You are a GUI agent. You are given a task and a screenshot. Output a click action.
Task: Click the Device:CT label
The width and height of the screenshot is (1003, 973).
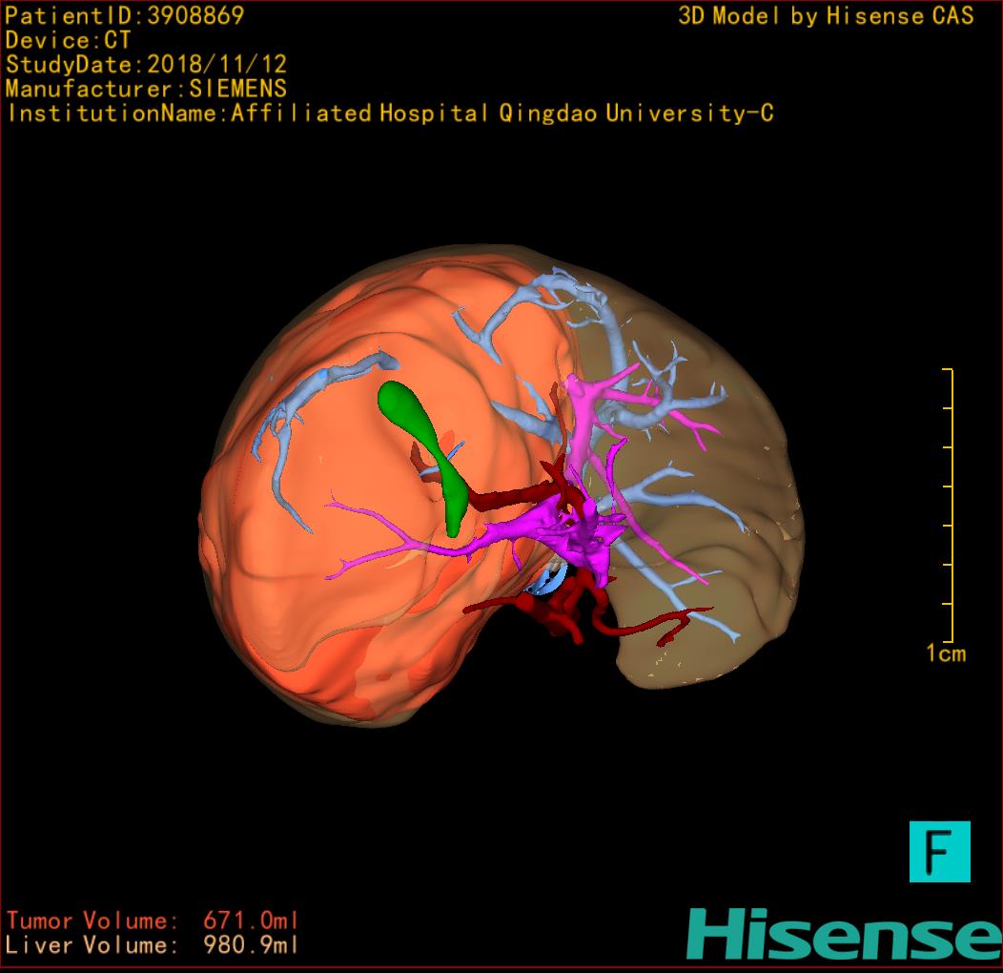(x=68, y=41)
